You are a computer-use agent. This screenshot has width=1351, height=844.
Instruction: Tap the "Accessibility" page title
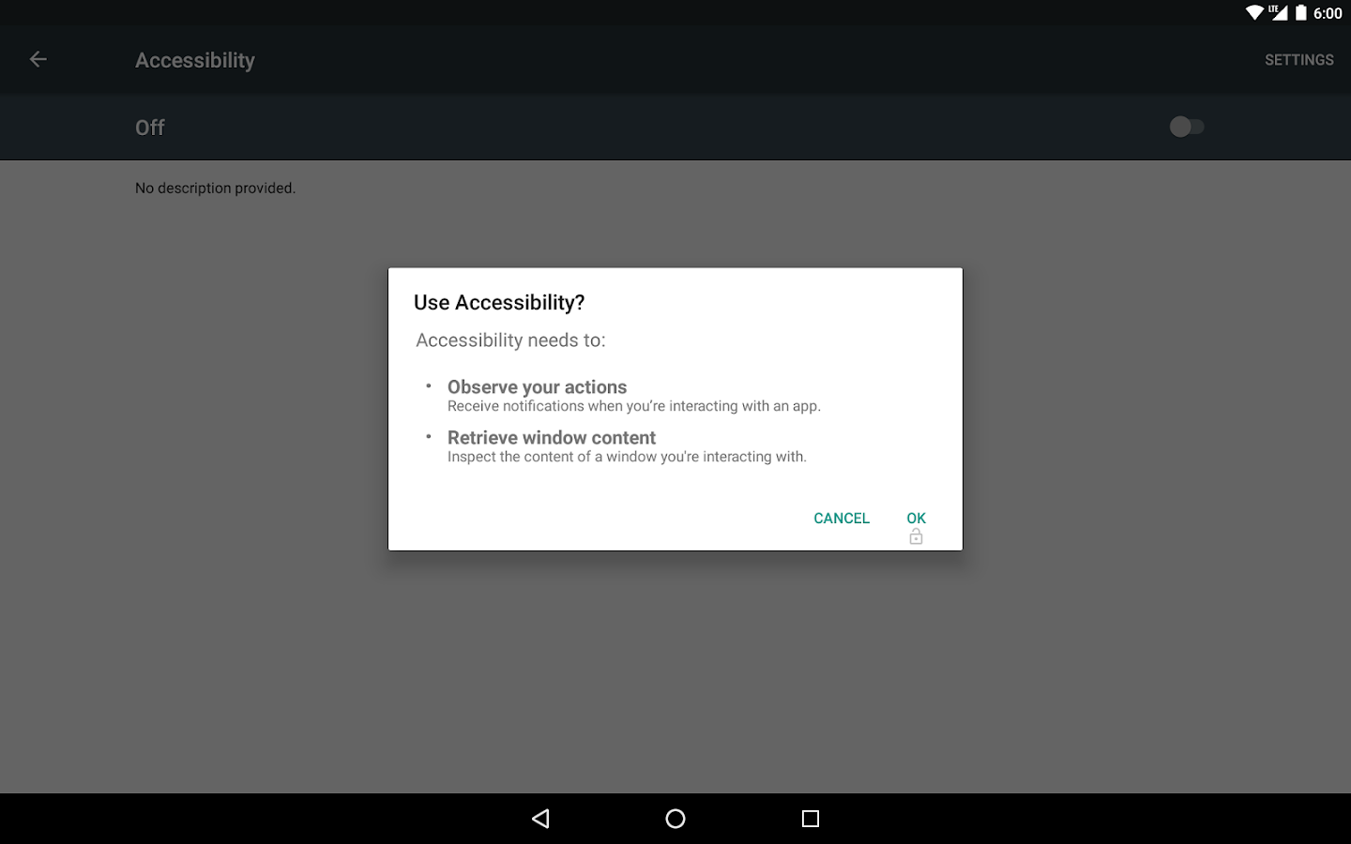coord(195,60)
